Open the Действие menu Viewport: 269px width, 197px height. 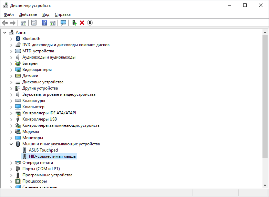click(x=28, y=14)
